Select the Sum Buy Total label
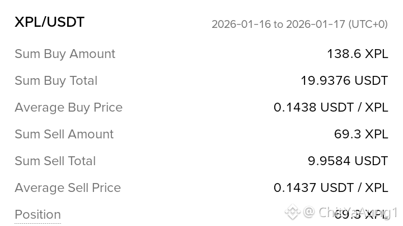 pos(56,81)
